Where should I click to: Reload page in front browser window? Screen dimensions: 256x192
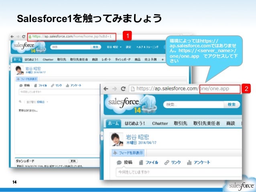click(x=123, y=89)
